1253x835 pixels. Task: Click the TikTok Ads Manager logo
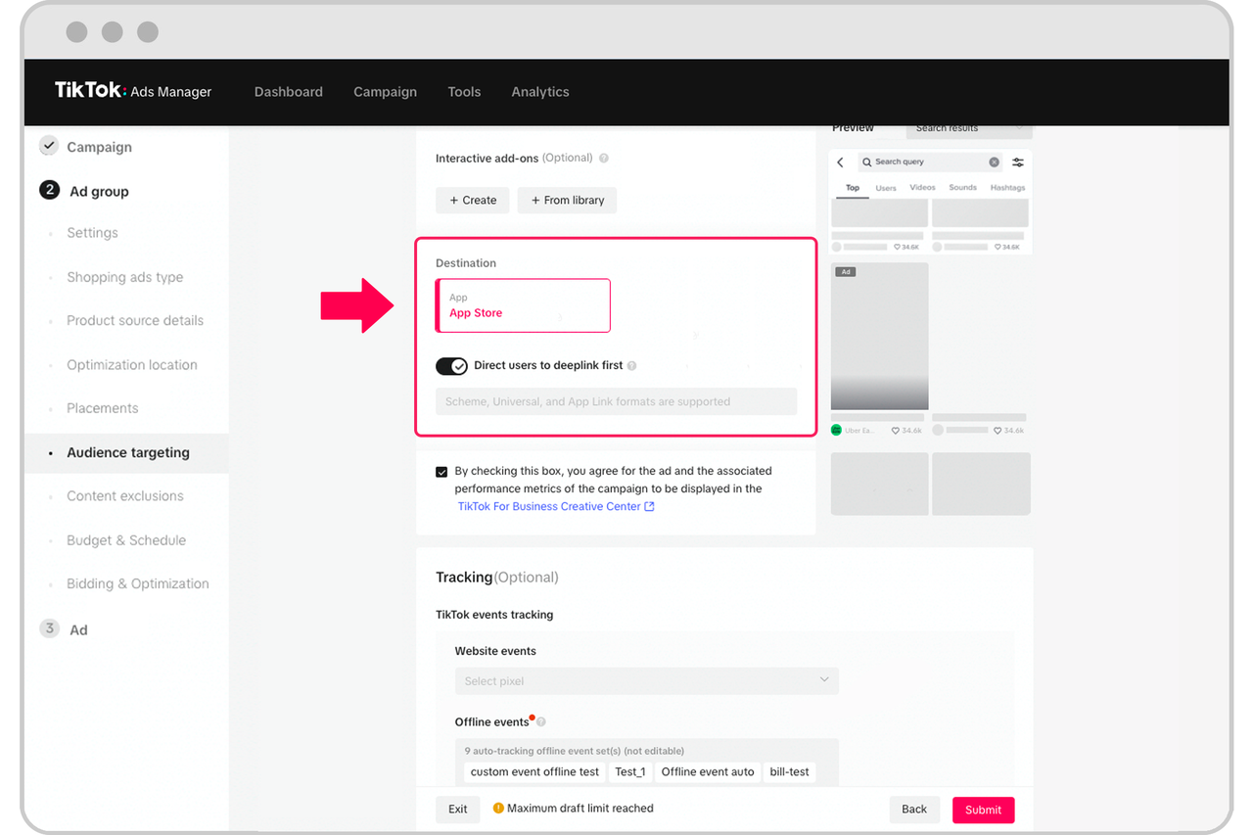pos(133,91)
